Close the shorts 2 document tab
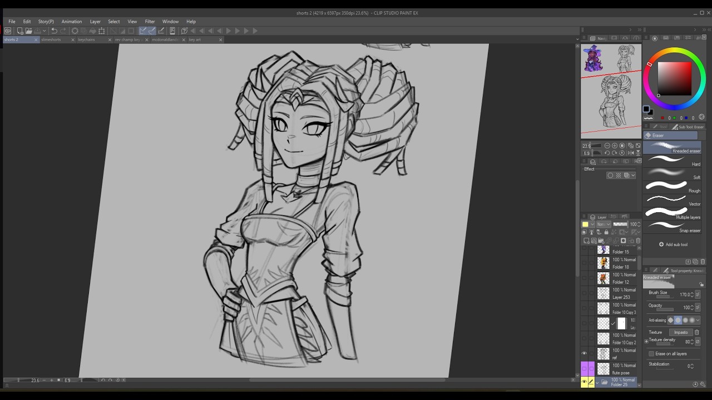The width and height of the screenshot is (712, 400). click(x=36, y=39)
